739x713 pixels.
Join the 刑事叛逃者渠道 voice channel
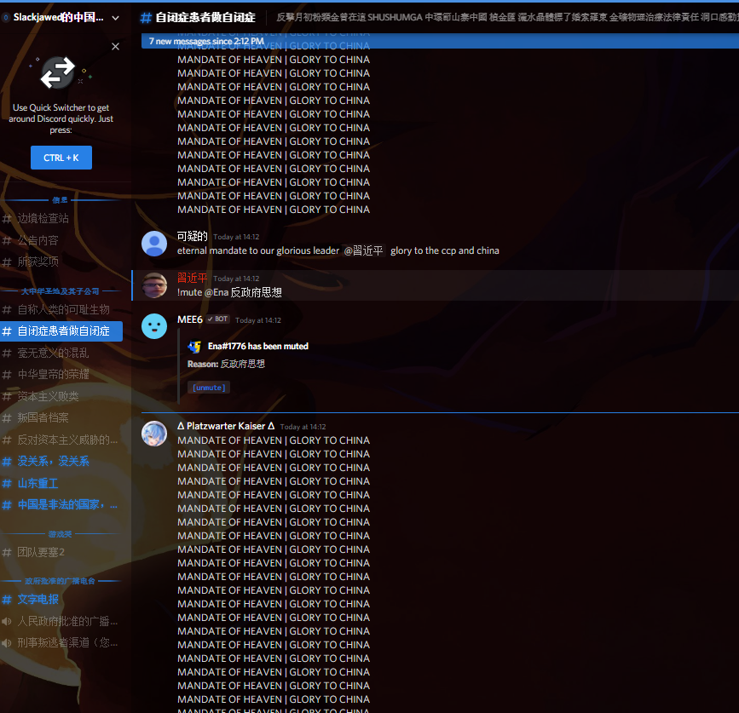click(61, 643)
